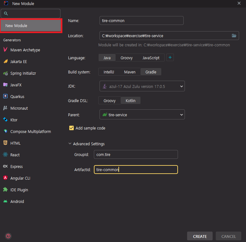Click the JavaFX folder icon
This screenshot has width=246, height=242.
[x=5, y=85]
